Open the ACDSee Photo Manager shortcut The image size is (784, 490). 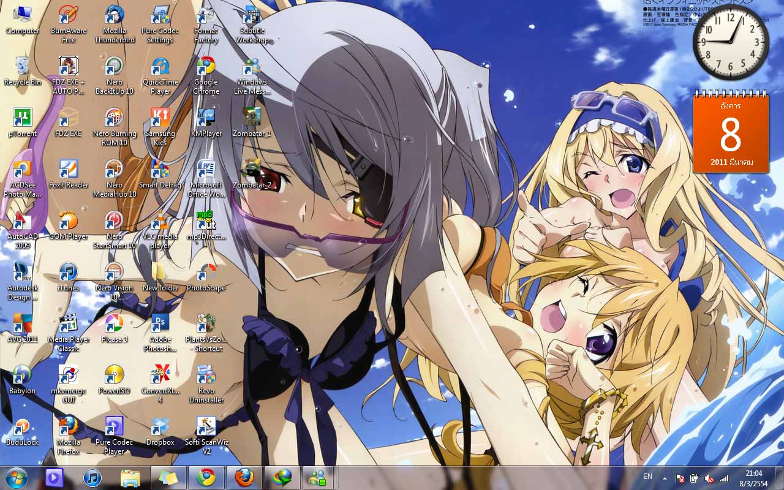[x=23, y=179]
